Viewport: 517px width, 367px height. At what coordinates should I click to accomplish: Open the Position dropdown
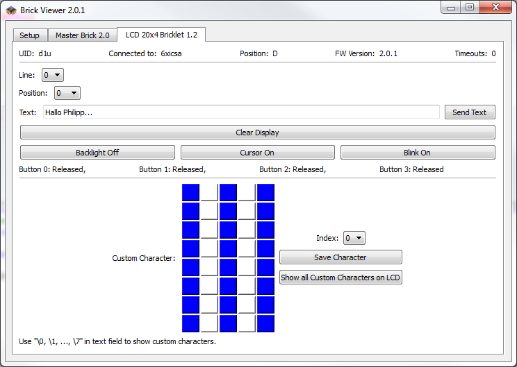[67, 93]
